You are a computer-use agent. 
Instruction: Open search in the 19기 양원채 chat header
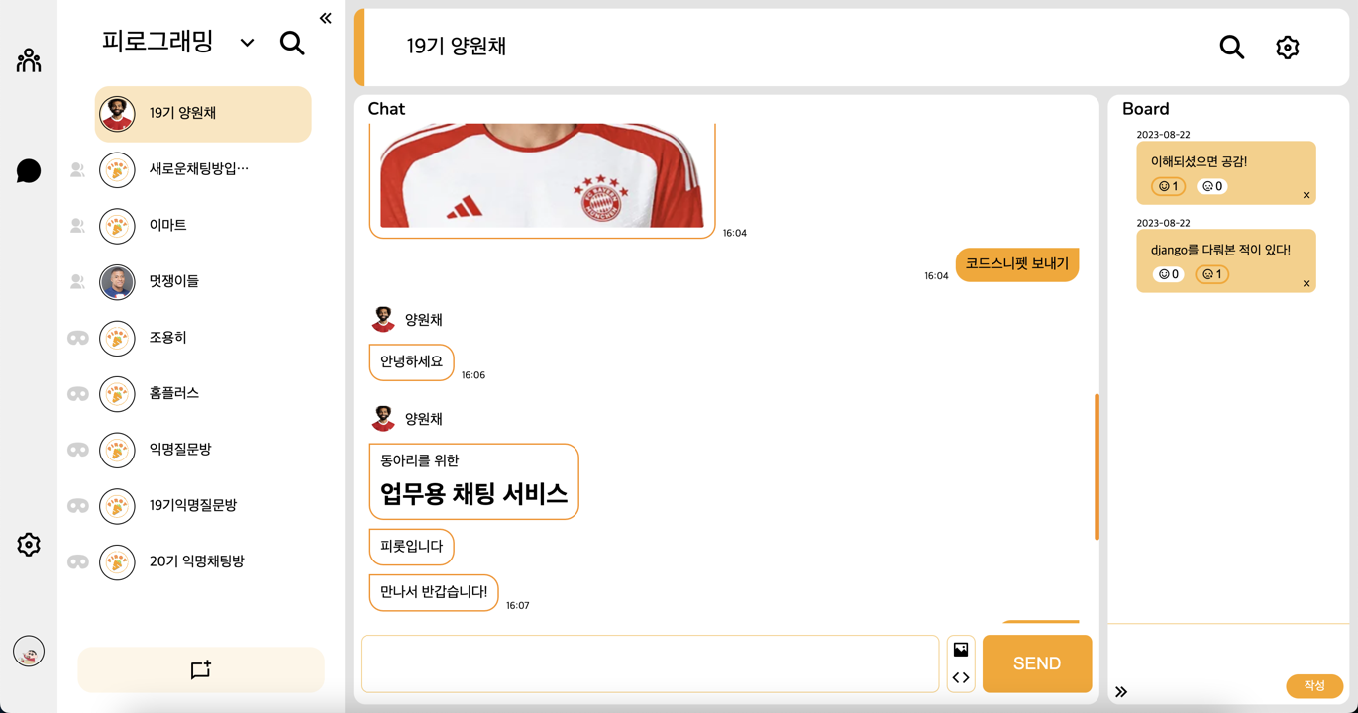(1231, 47)
